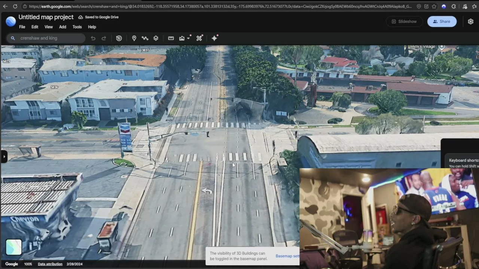This screenshot has width=479, height=269.
Task: Open the map layers stack icon
Action: pos(156,38)
